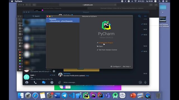The image size is (179, 100).
Task: Open Finder from the Dock
Action: 21,96
